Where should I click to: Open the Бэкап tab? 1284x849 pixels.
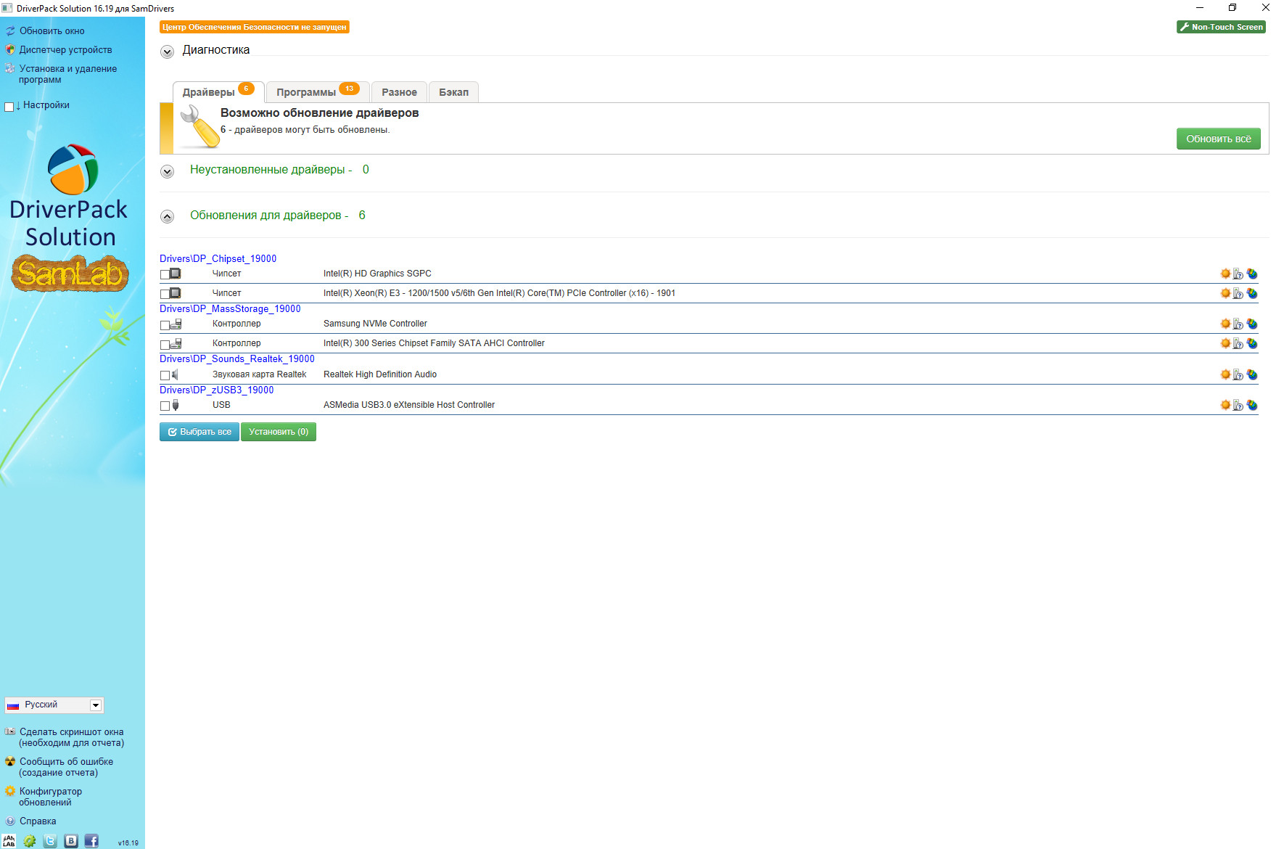(453, 92)
